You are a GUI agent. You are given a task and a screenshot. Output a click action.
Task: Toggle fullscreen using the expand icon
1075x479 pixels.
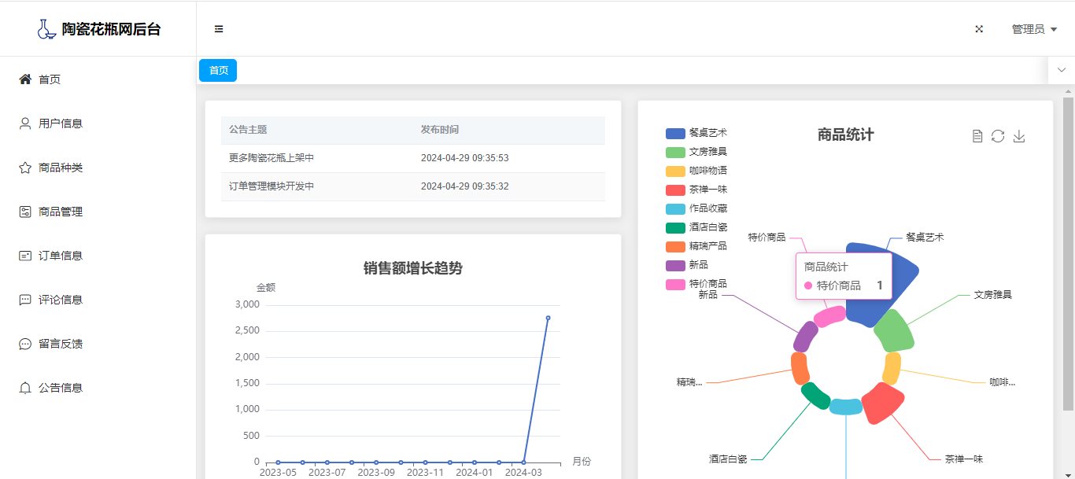[979, 29]
